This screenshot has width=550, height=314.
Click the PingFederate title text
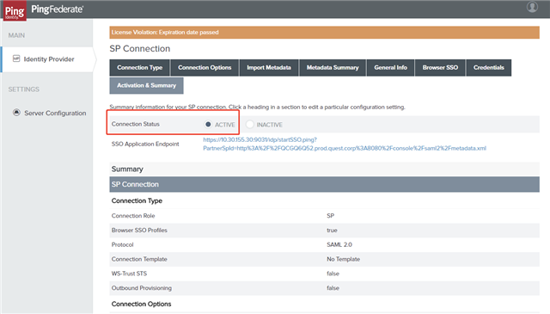click(58, 9)
